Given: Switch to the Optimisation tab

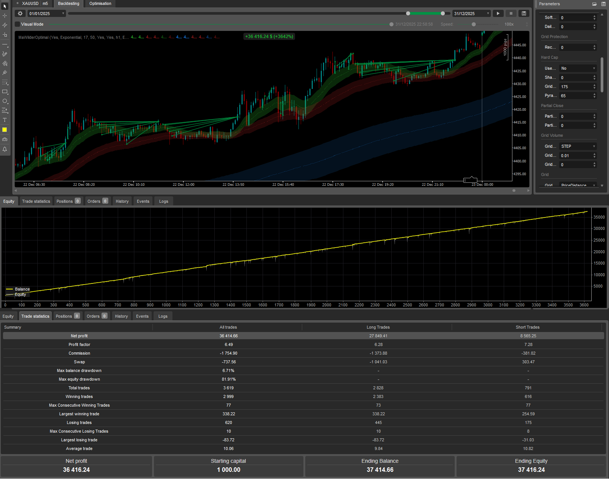Looking at the screenshot, I should click(100, 4).
